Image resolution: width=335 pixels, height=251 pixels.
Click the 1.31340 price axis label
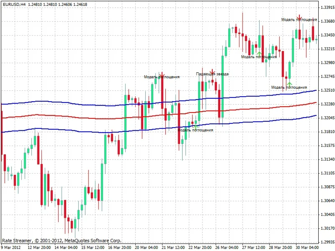(x=327, y=159)
